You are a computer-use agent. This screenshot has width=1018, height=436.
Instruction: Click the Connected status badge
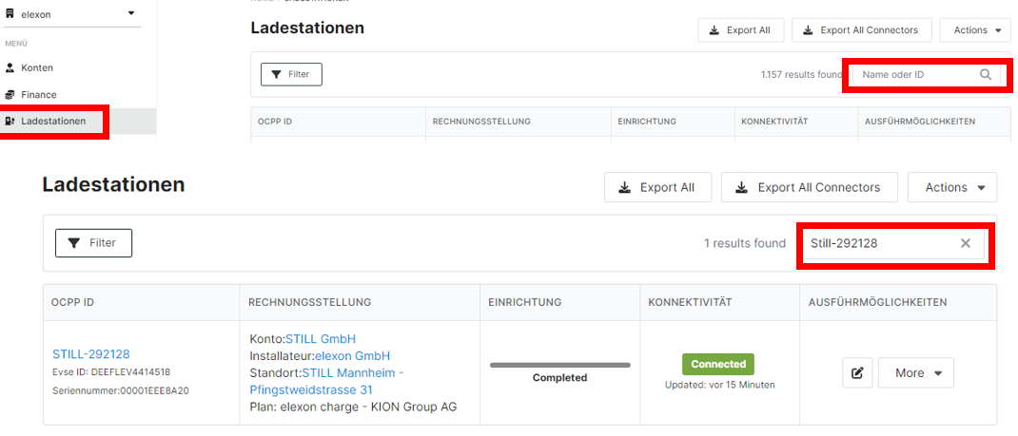click(718, 364)
